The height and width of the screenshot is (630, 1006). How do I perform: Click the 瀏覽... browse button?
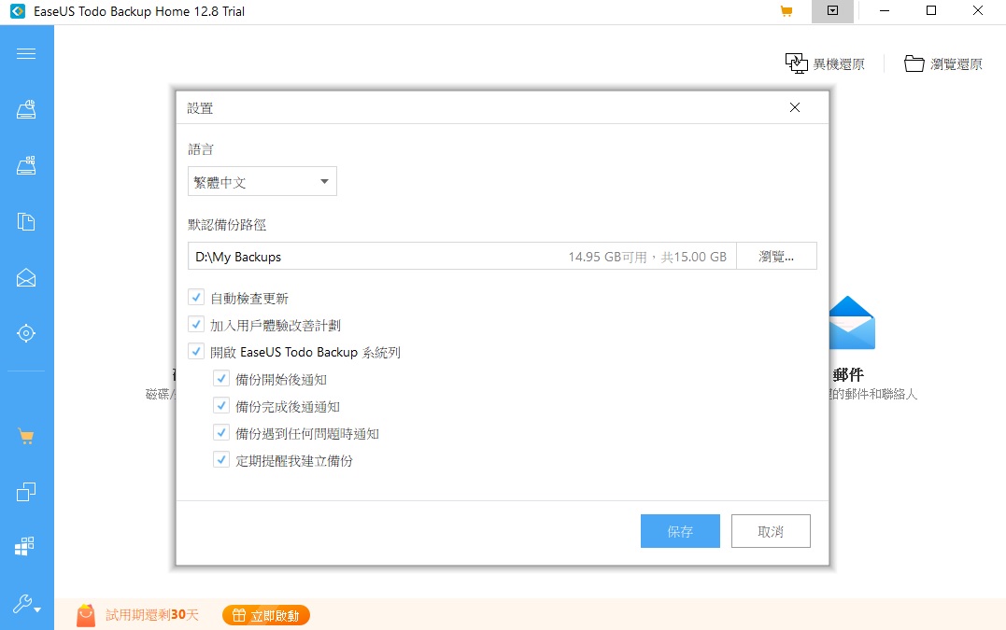click(x=776, y=257)
